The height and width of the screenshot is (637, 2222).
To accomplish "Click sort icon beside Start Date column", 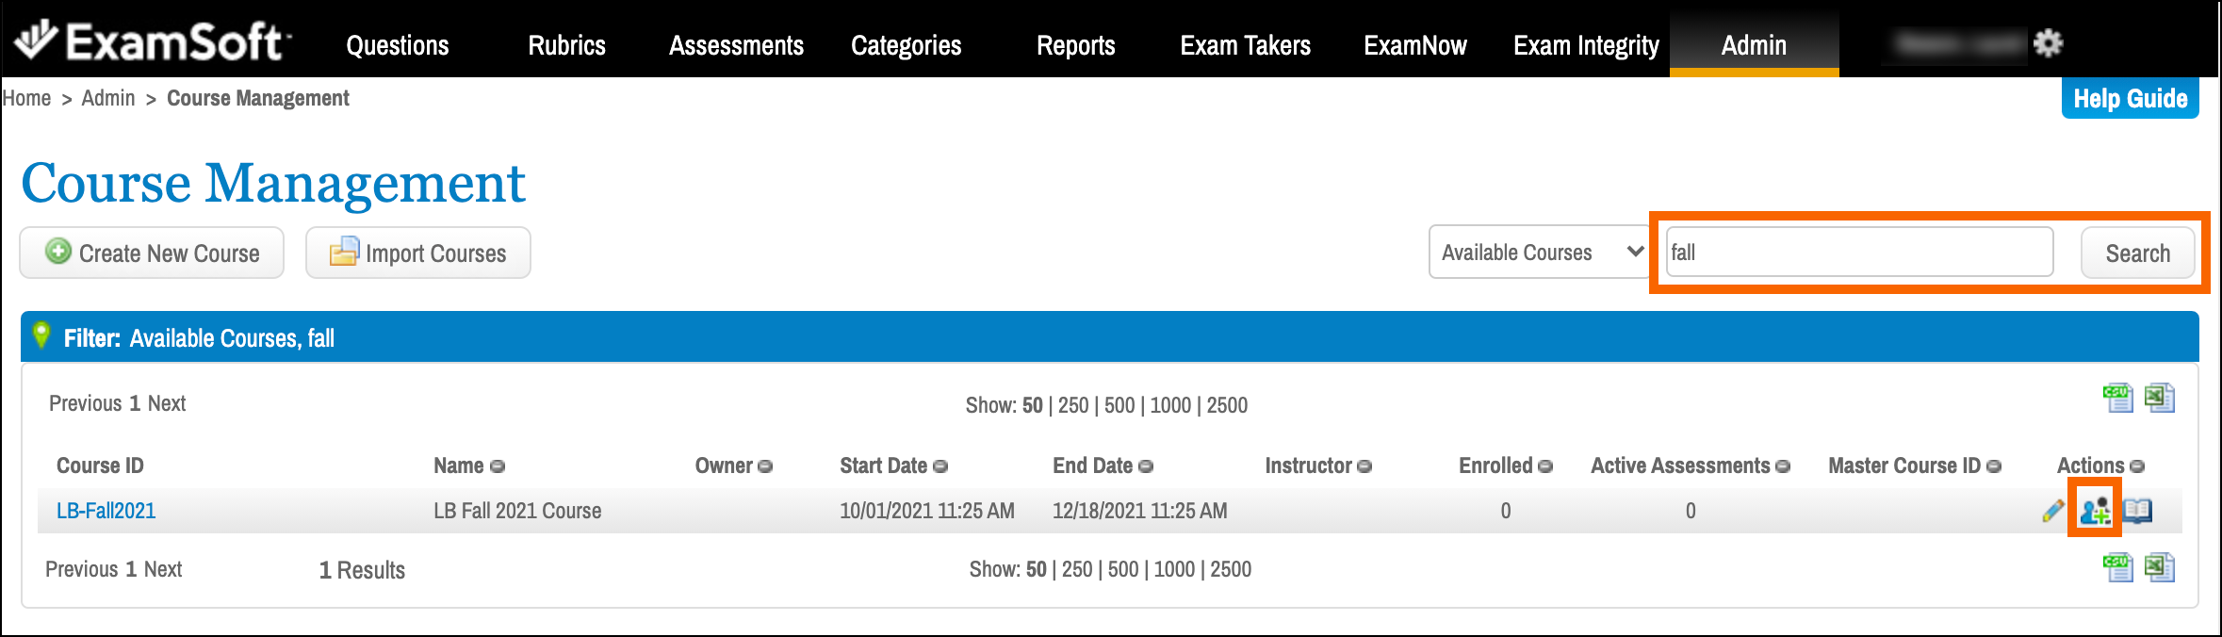I will coord(940,466).
